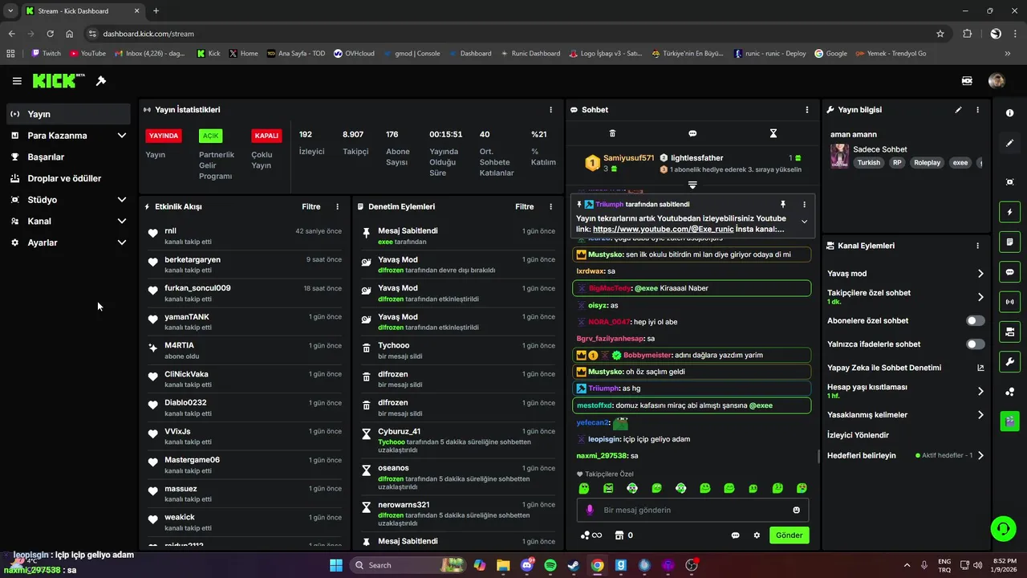This screenshot has width=1027, height=578.
Task: Open Filtre in Denetim Eylemleri panel
Action: (525, 206)
